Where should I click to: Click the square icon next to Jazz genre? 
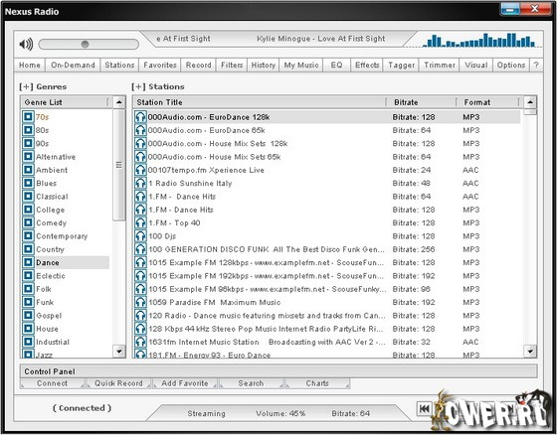click(x=28, y=354)
